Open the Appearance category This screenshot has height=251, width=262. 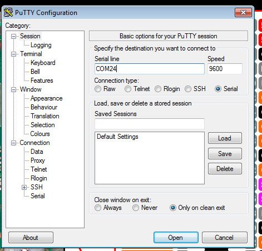[46, 98]
